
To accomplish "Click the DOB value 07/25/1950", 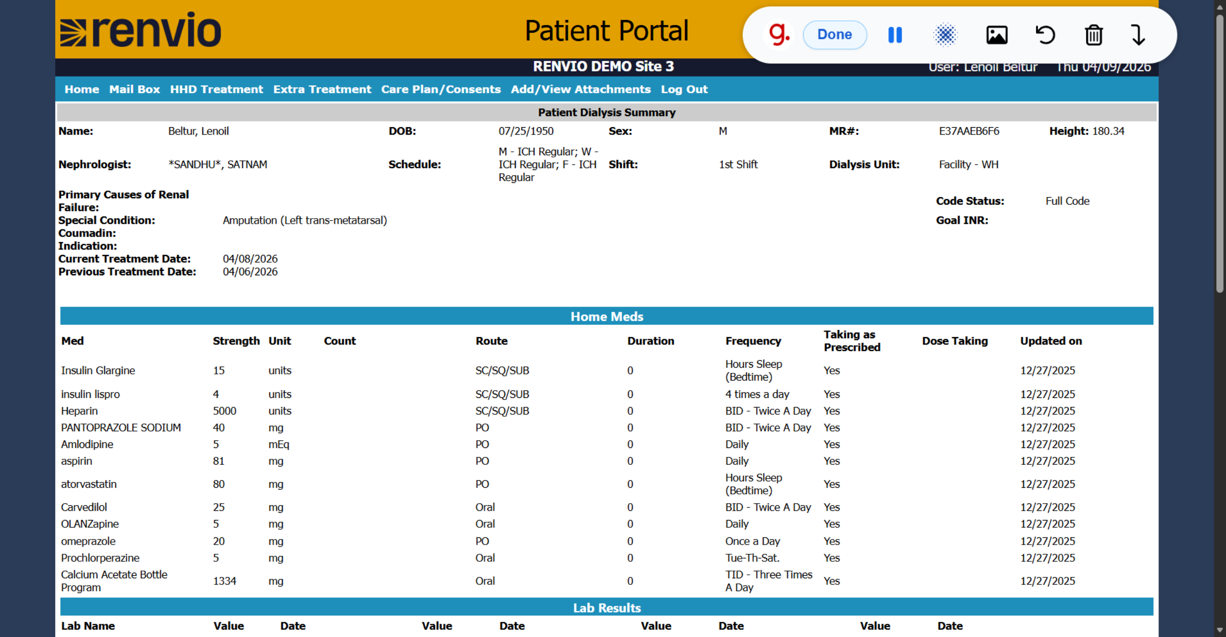I will click(x=526, y=131).
